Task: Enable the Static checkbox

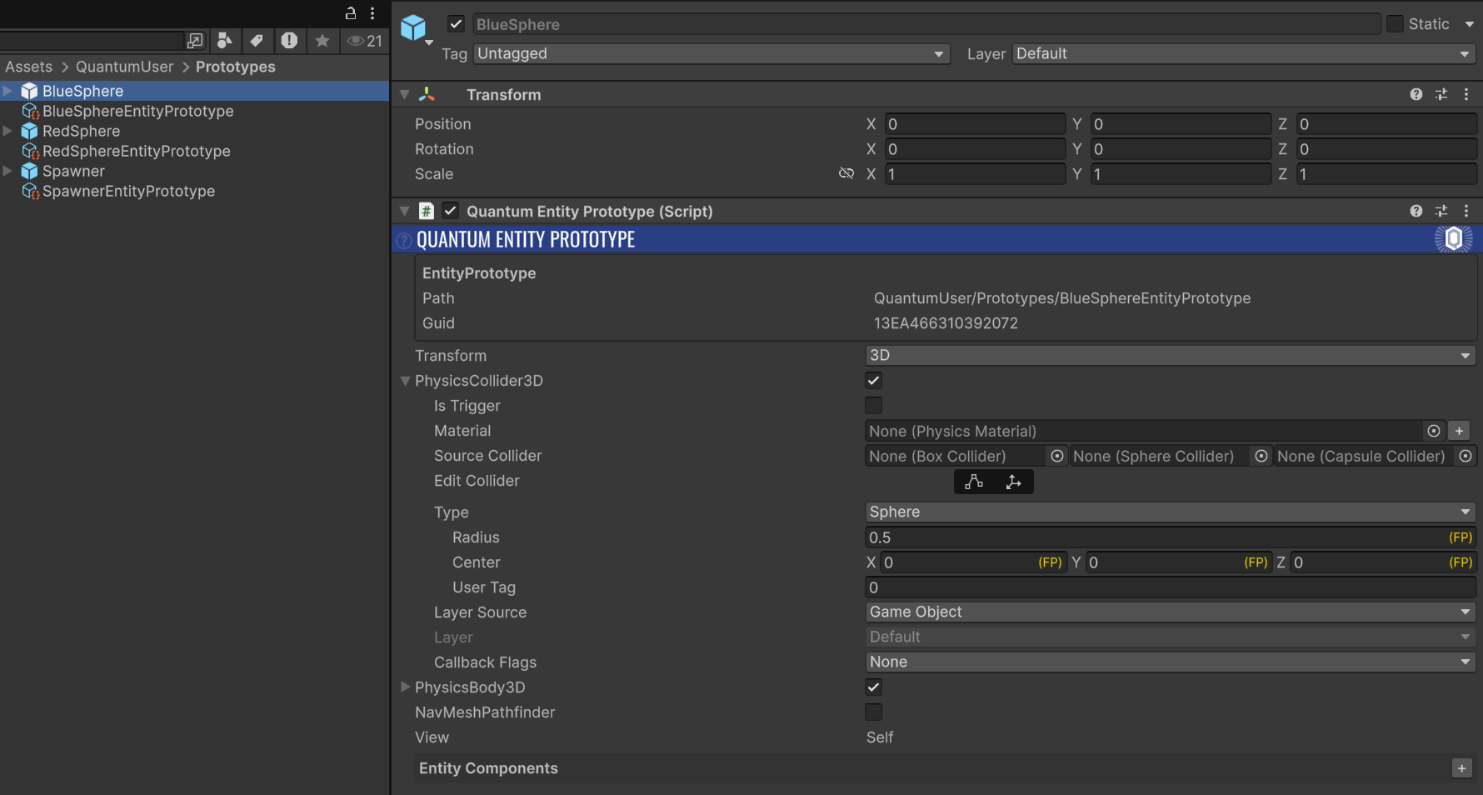Action: pos(1395,24)
